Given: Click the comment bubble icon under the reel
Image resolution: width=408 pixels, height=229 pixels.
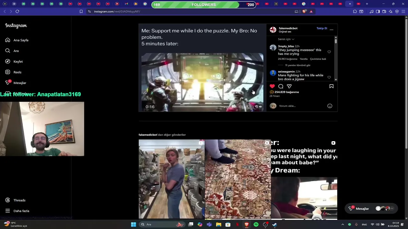Looking at the screenshot, I should pyautogui.click(x=281, y=86).
